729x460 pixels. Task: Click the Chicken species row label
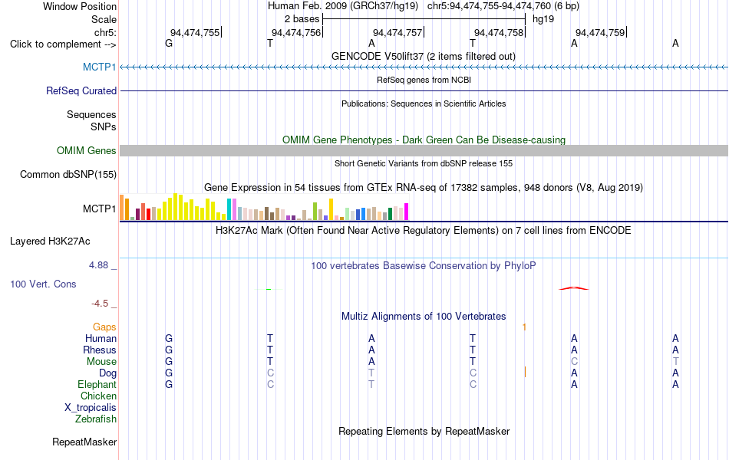pyautogui.click(x=98, y=396)
